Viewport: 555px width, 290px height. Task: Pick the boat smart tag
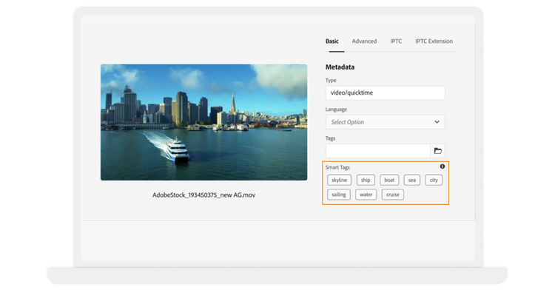[x=389, y=180]
